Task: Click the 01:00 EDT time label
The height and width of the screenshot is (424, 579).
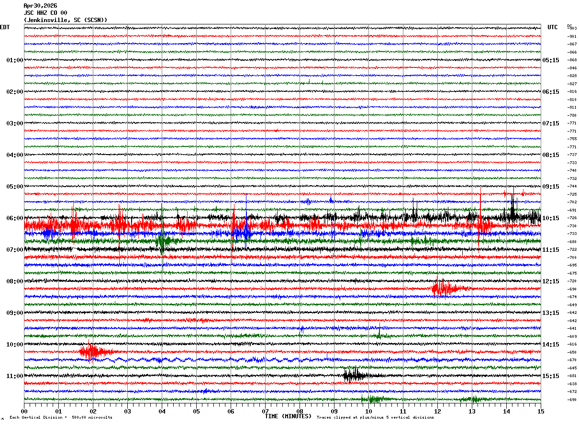Action: (15, 60)
